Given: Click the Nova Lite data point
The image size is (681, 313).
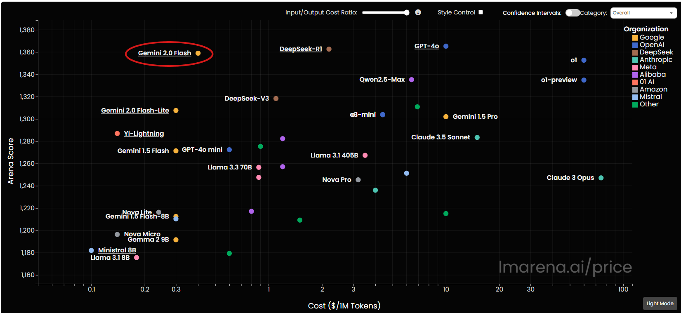Looking at the screenshot, I should pos(158,212).
